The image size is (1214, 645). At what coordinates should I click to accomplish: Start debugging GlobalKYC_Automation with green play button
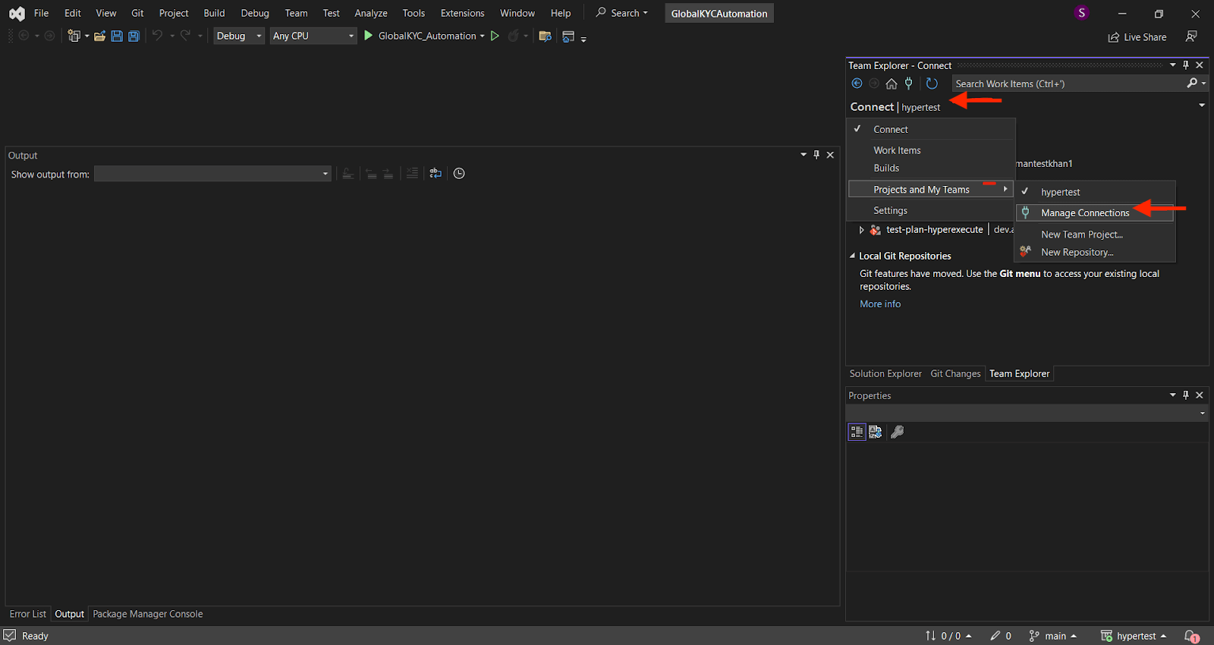point(369,36)
